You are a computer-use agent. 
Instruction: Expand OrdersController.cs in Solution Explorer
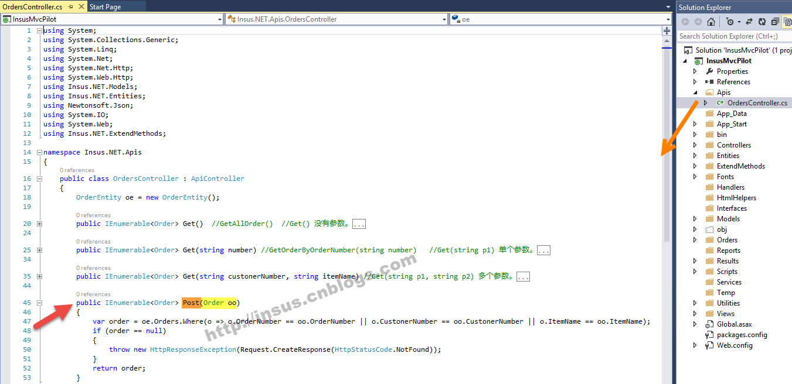pos(706,103)
